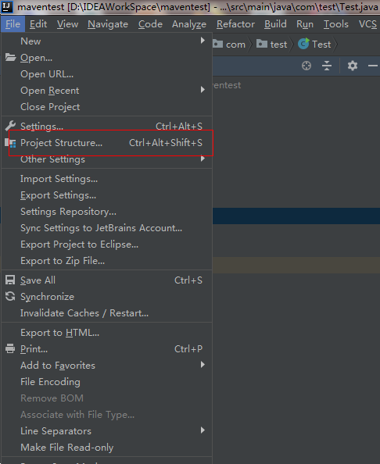380x464 pixels.
Task: Expand the Add to Favorites submenu arrow
Action: tap(203, 364)
